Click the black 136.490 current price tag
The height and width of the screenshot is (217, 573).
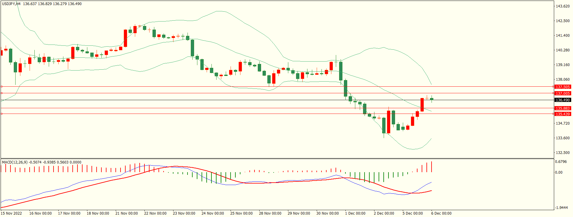[563, 100]
